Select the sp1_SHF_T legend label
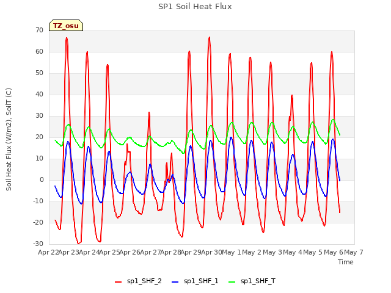Viewport: 391px width, 293px height. [x=258, y=281]
